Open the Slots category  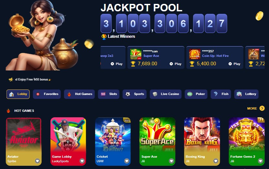(108, 94)
